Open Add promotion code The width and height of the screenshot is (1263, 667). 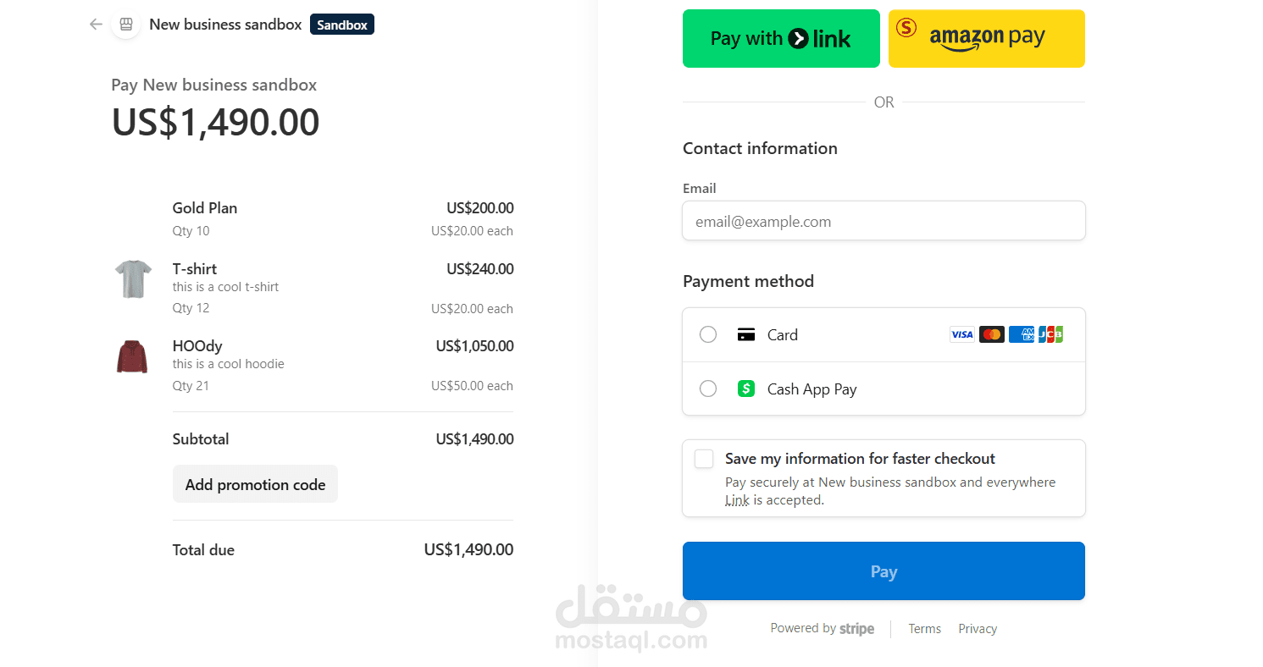click(x=255, y=484)
